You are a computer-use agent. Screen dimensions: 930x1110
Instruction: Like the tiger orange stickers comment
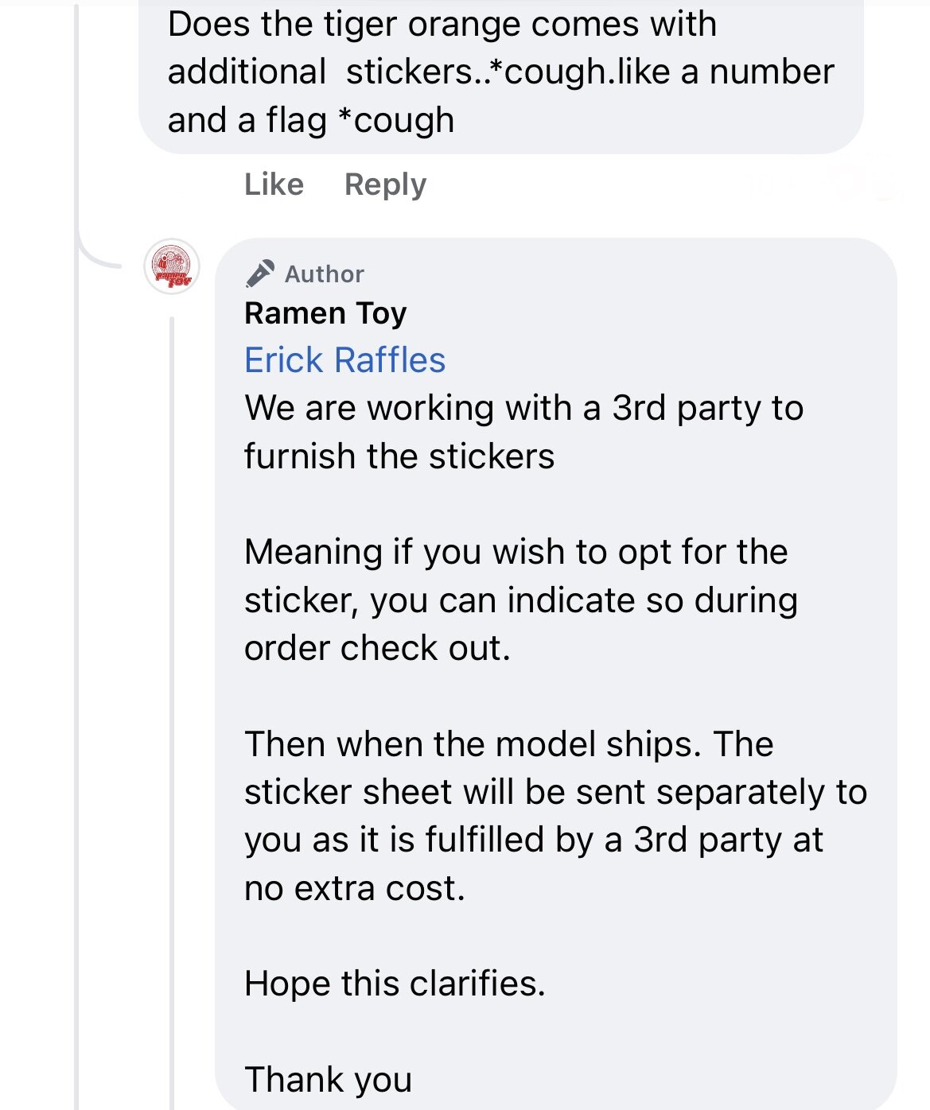coord(274,184)
